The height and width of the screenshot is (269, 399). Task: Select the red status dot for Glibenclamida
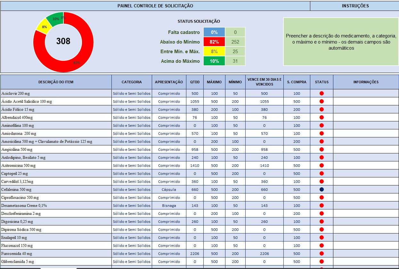(x=322, y=262)
